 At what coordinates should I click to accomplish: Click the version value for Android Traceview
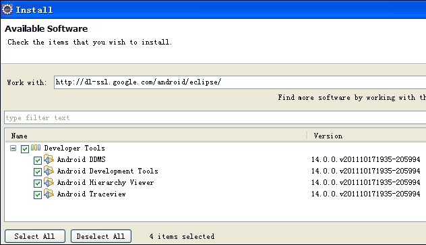[366, 194]
